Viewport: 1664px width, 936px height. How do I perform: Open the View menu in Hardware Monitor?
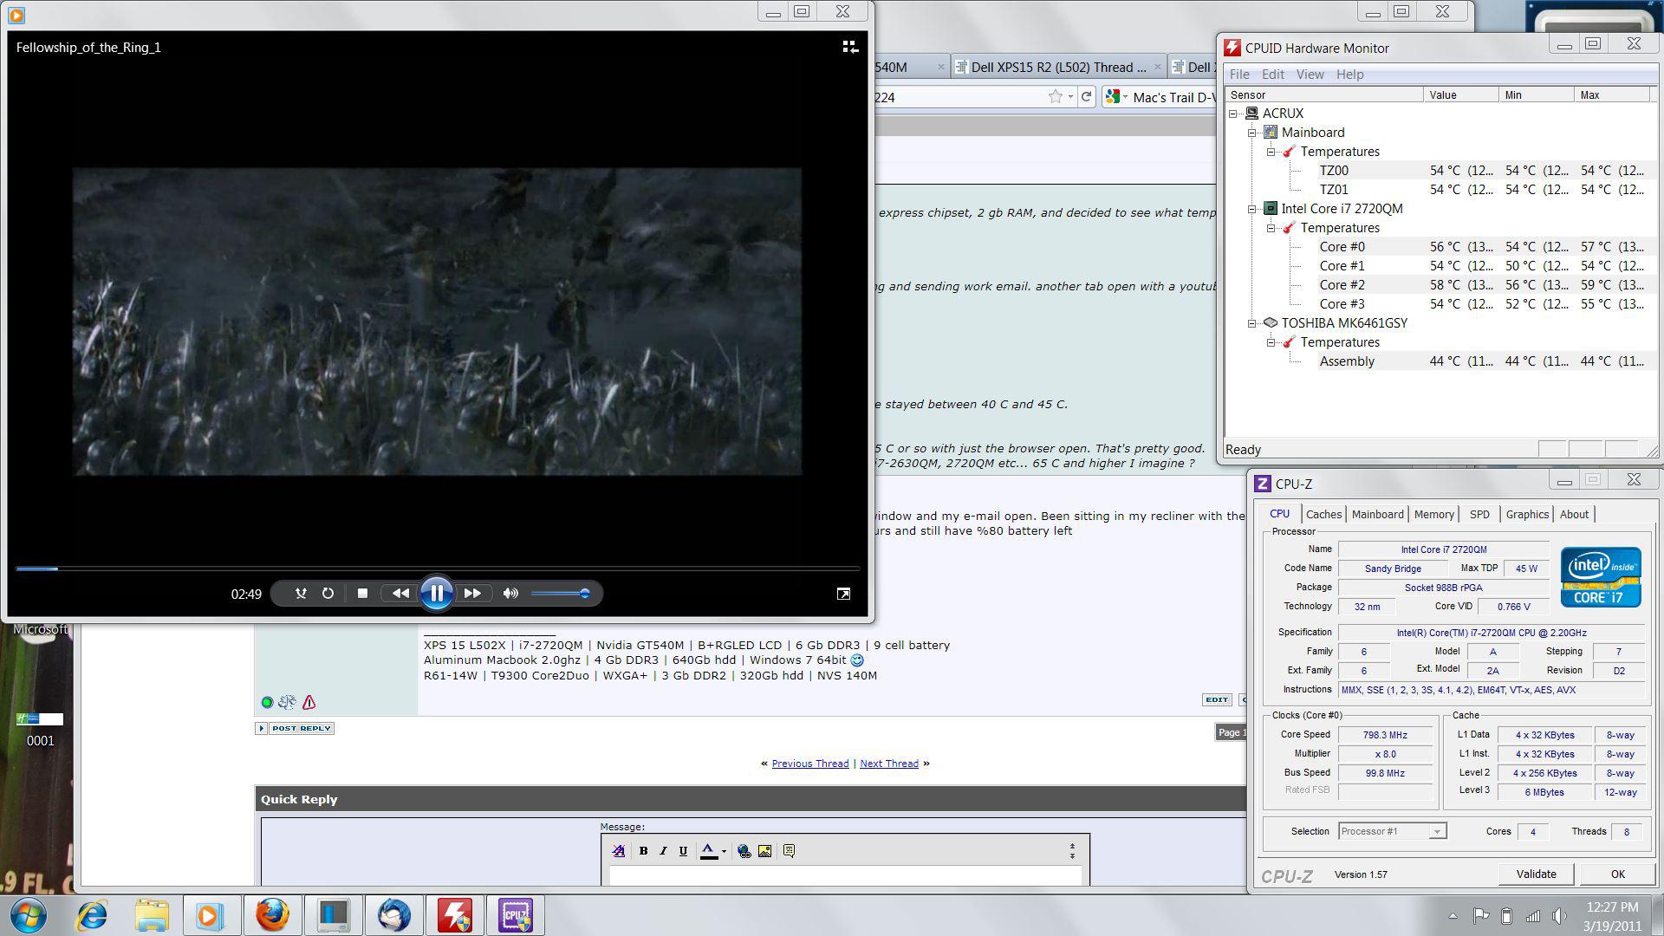[x=1310, y=75]
